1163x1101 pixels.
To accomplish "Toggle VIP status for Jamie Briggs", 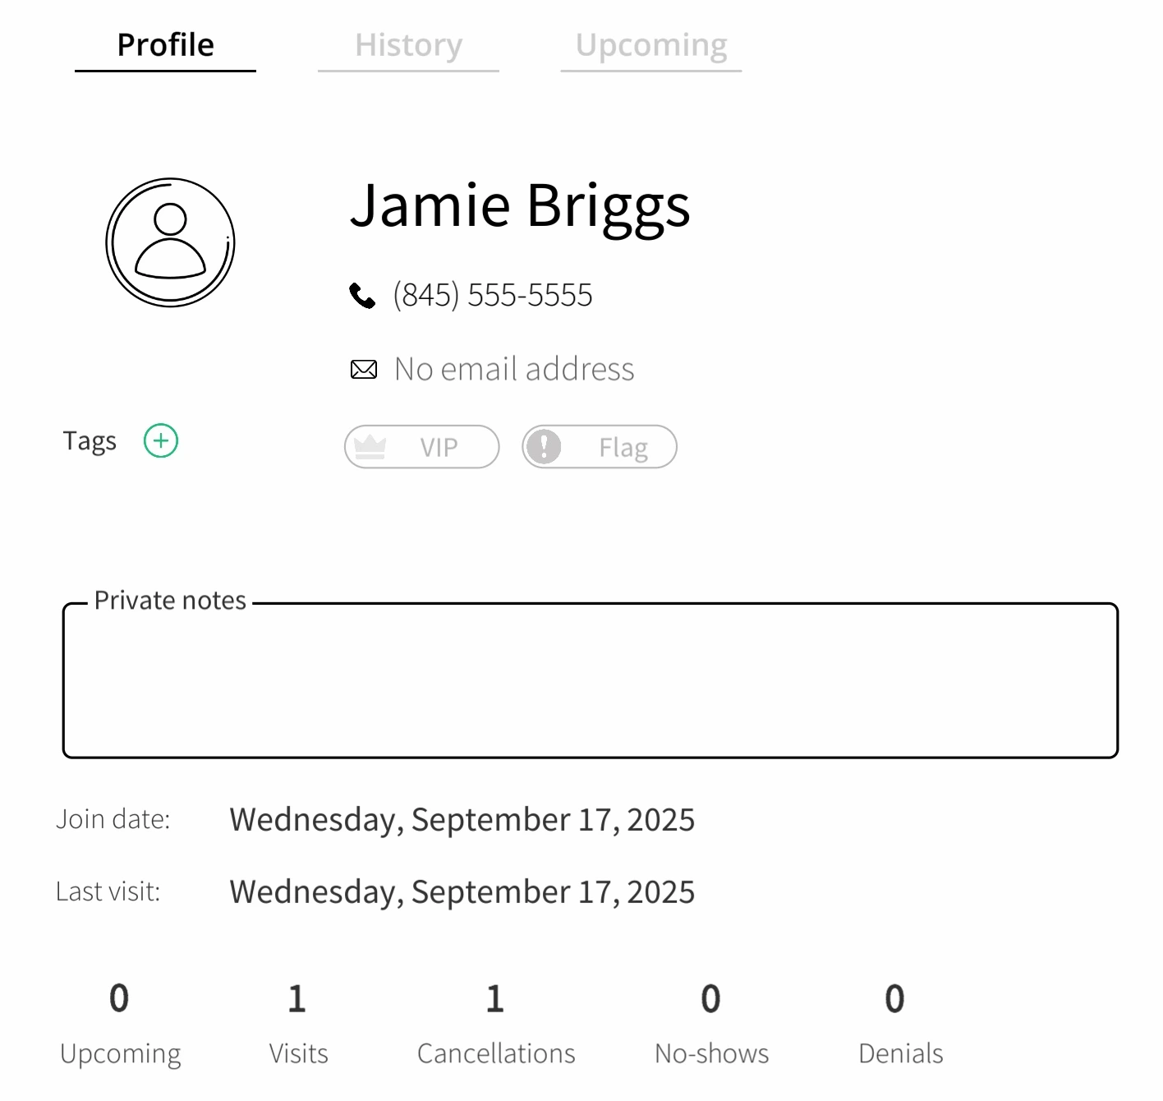I will (421, 446).
